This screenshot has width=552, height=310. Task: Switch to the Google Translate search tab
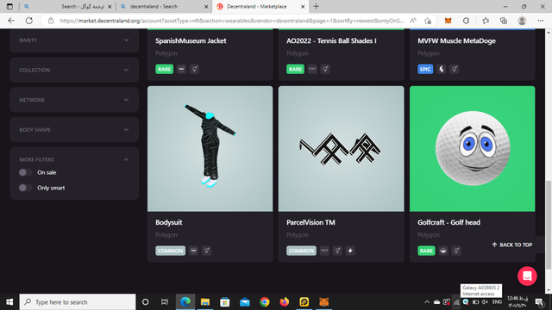[67, 7]
